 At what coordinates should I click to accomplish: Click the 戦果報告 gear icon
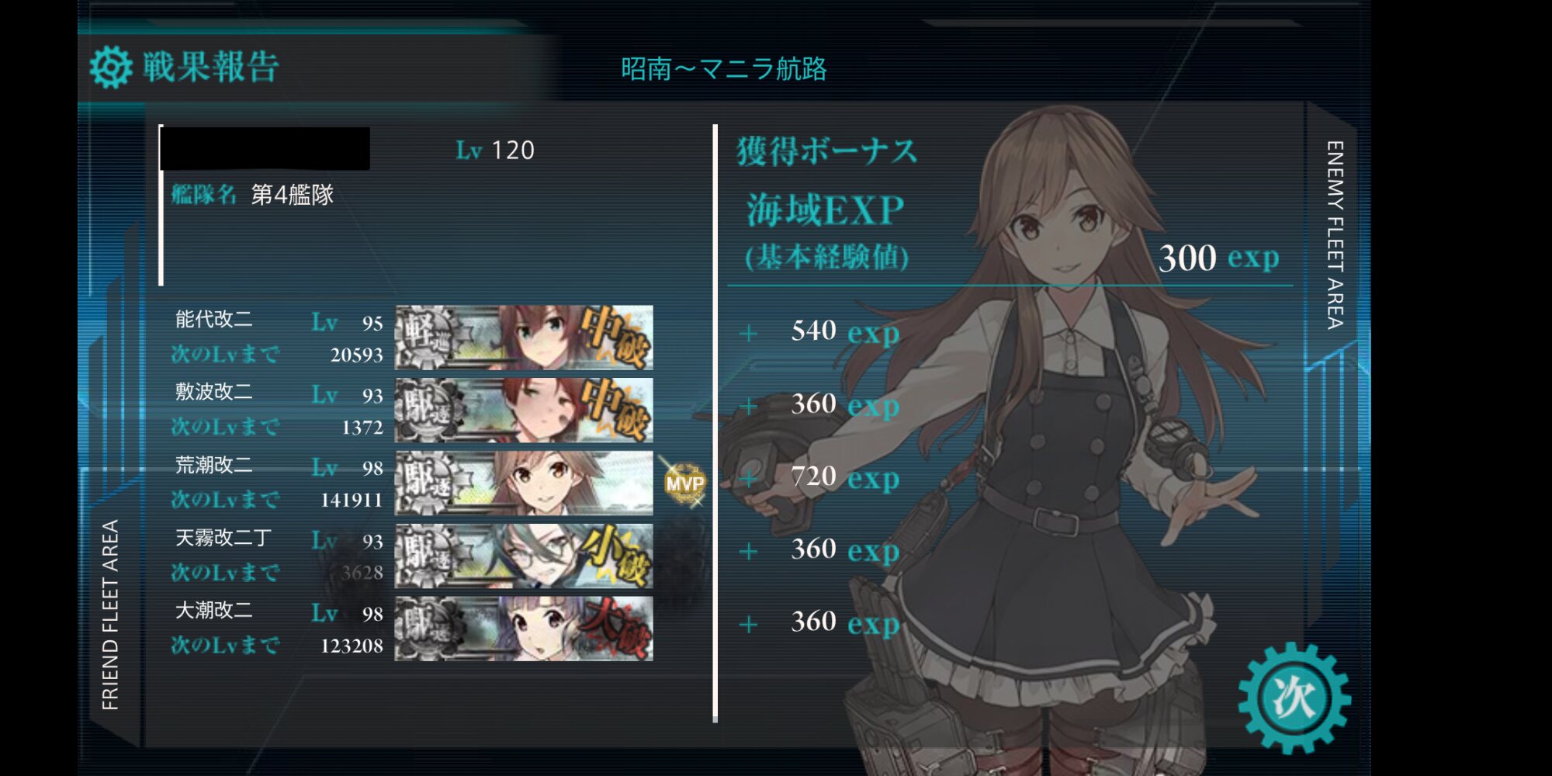tap(111, 68)
